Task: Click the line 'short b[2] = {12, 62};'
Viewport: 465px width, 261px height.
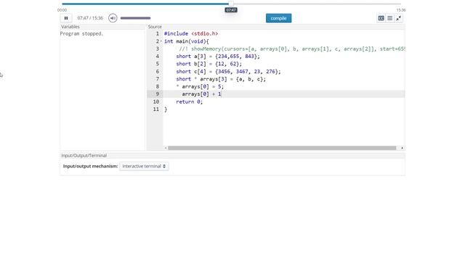Action: (x=209, y=64)
